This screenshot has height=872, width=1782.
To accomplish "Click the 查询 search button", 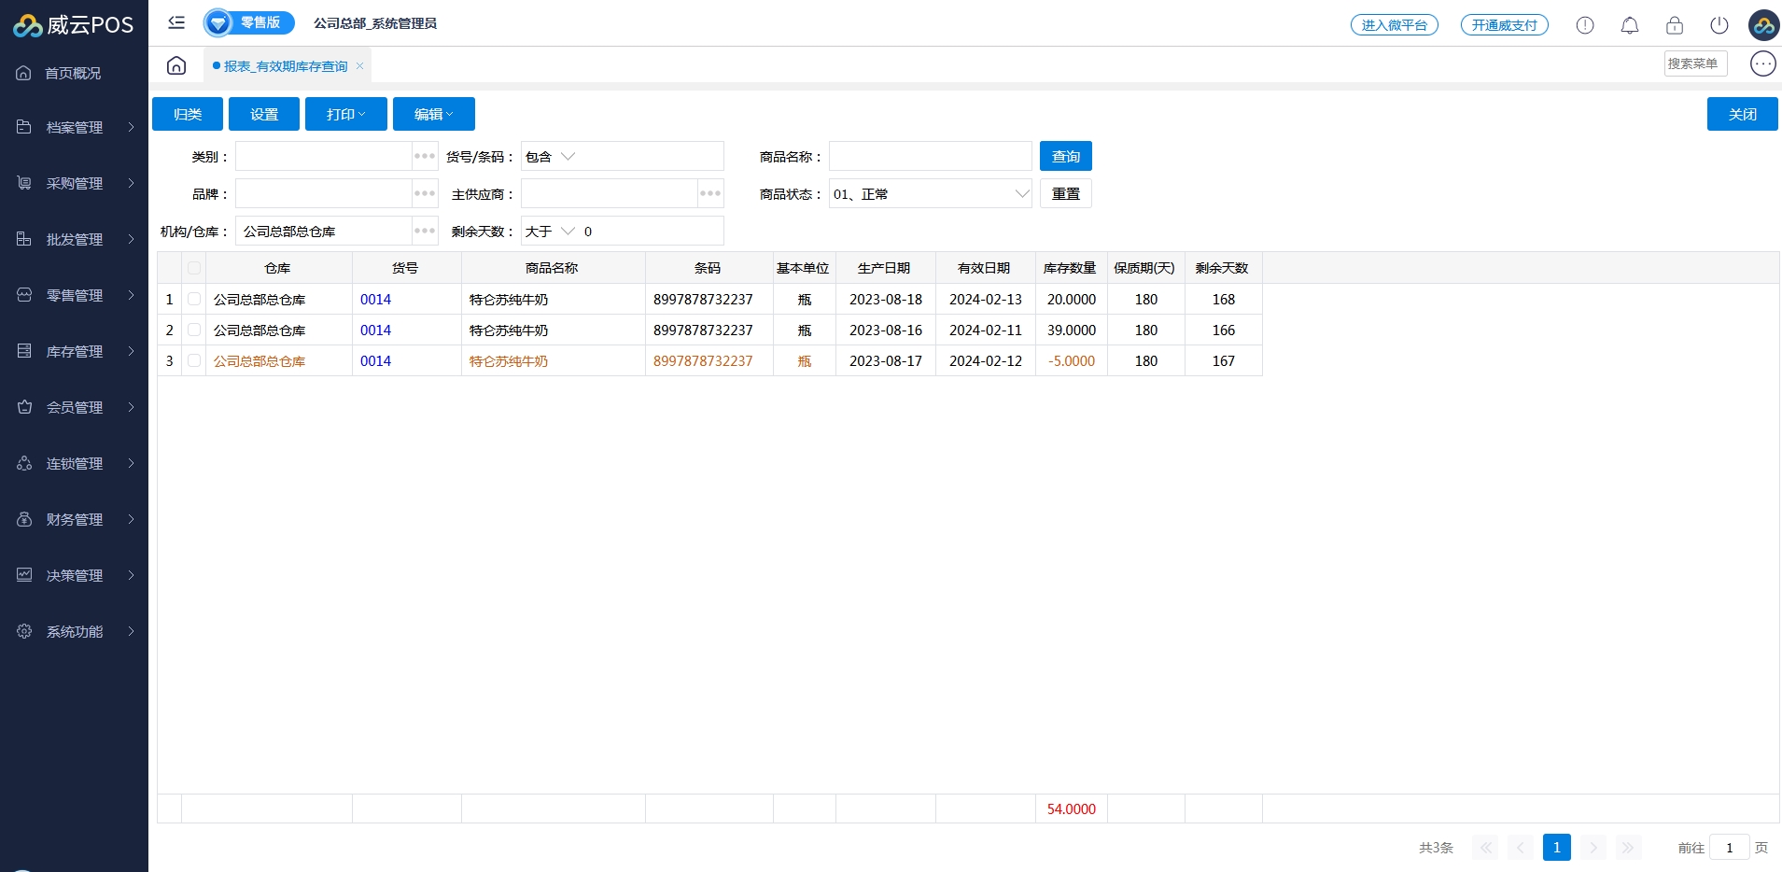I will [1065, 156].
